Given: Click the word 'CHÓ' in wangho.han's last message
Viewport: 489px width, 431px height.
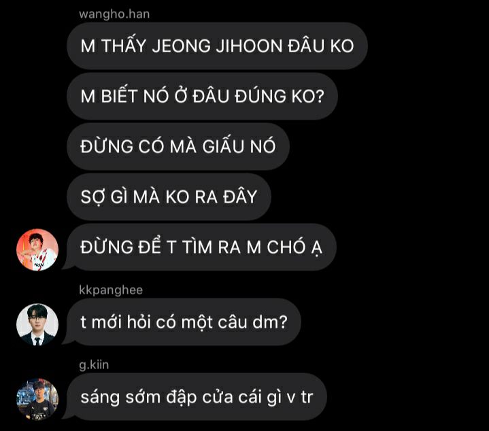Looking at the screenshot, I should coord(286,246).
